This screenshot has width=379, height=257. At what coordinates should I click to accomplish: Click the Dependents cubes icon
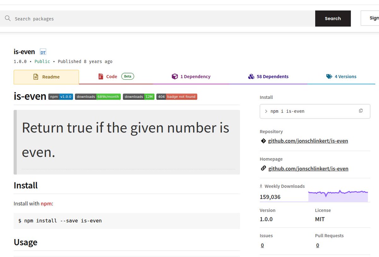coord(251,77)
